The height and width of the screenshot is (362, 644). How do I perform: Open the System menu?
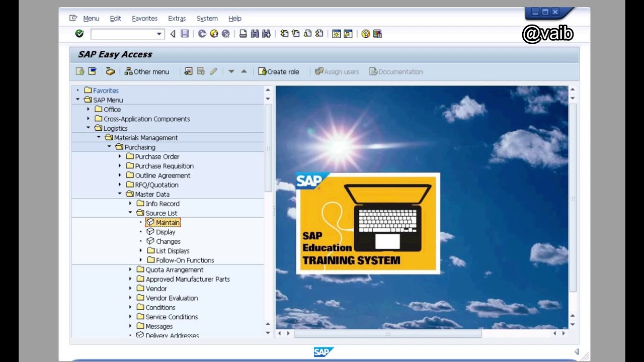[x=207, y=18]
